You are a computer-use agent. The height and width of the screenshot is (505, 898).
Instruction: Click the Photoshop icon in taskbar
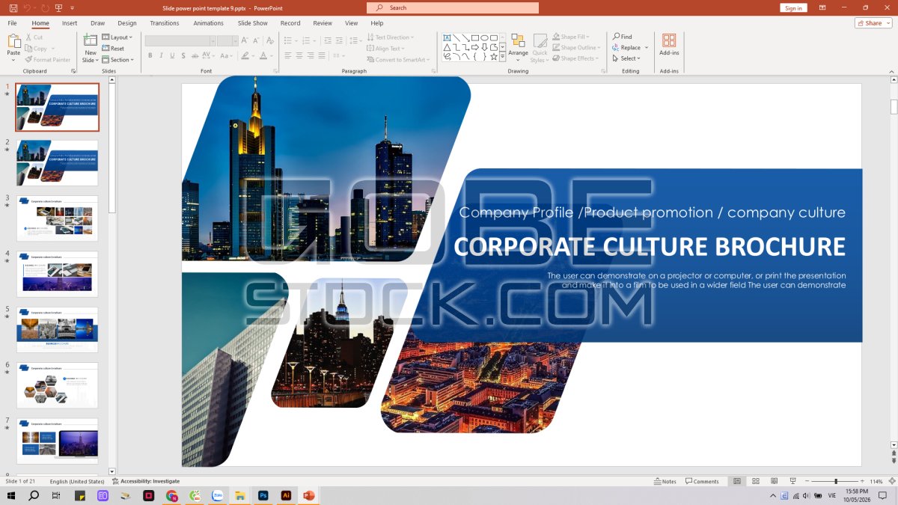[x=263, y=495]
